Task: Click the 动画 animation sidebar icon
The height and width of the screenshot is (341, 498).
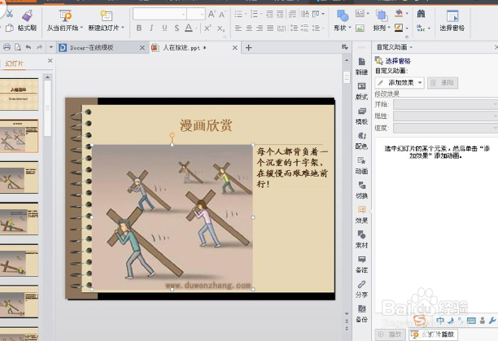Action: [x=362, y=165]
